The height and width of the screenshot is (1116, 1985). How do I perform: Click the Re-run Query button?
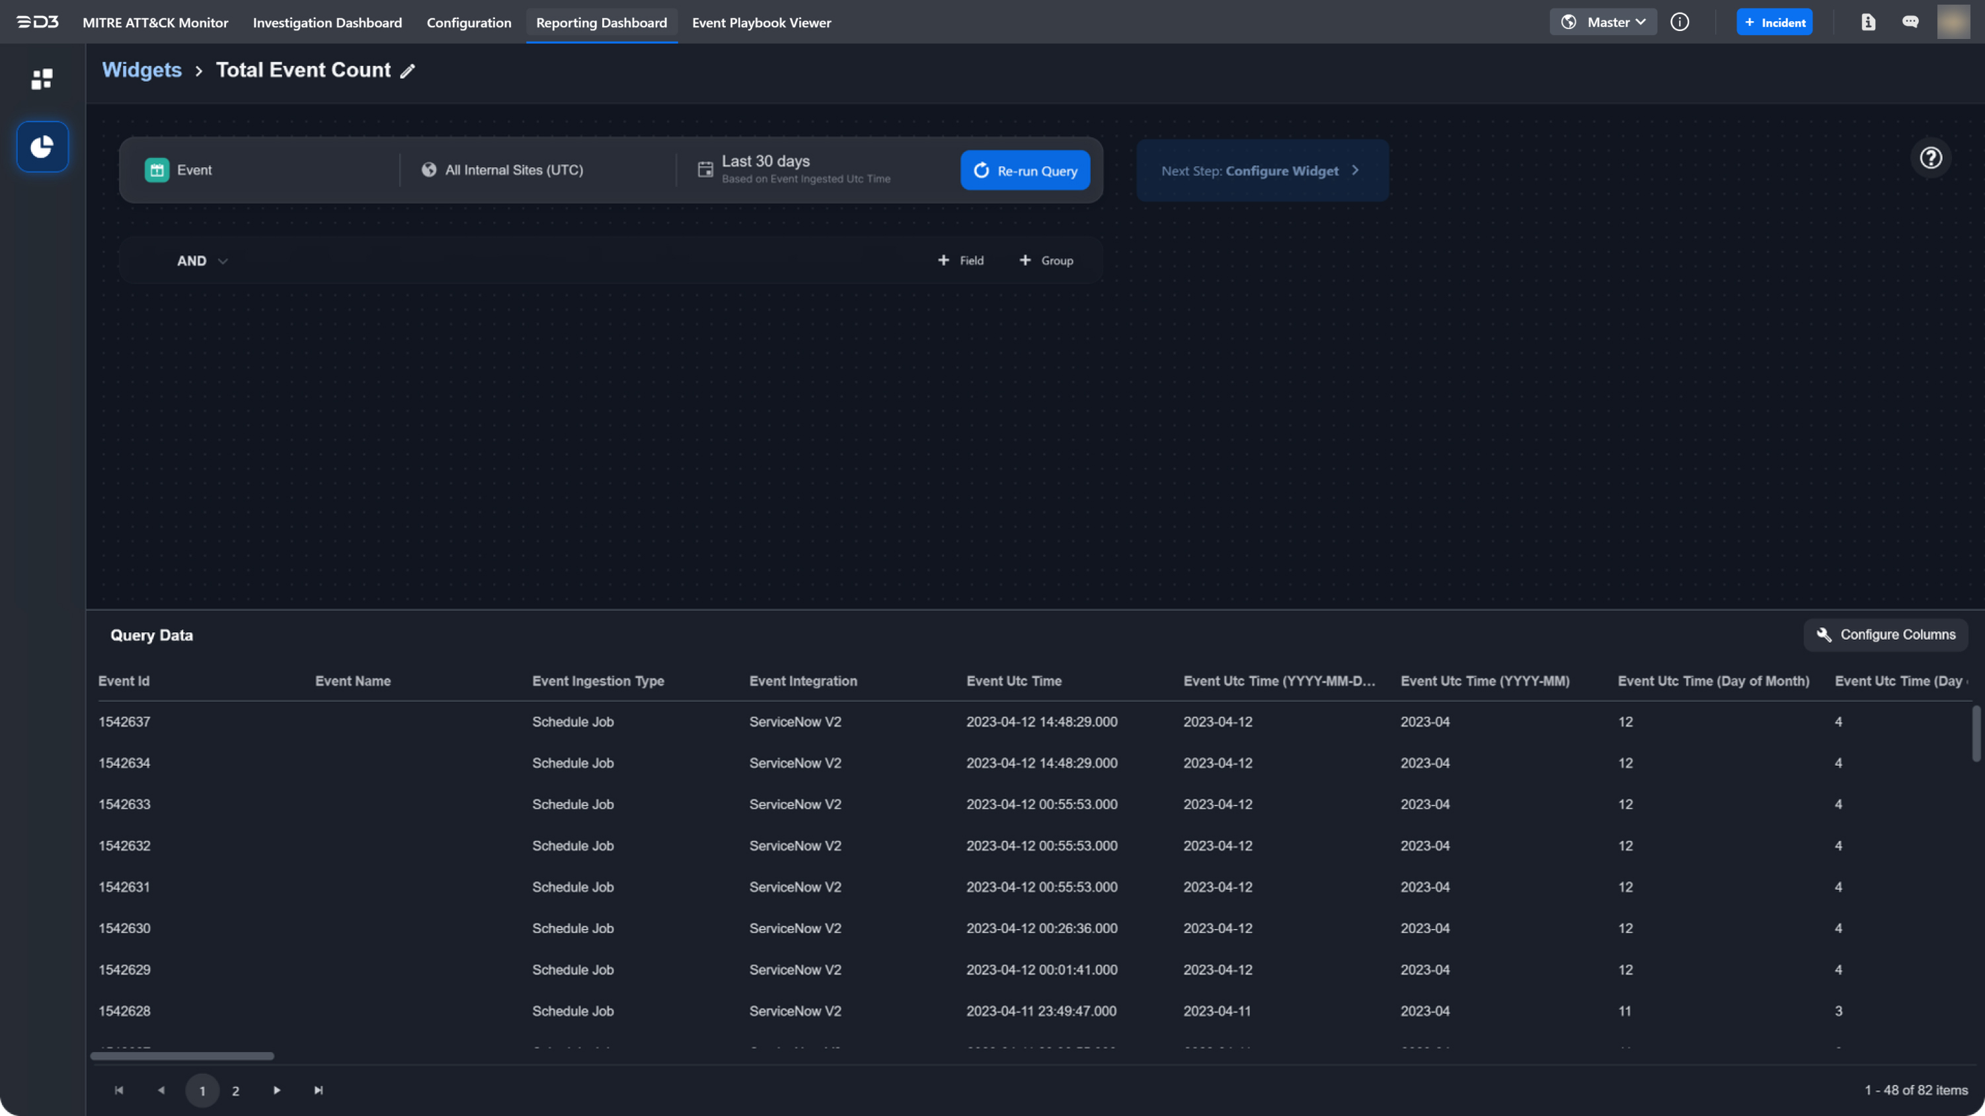click(x=1025, y=170)
